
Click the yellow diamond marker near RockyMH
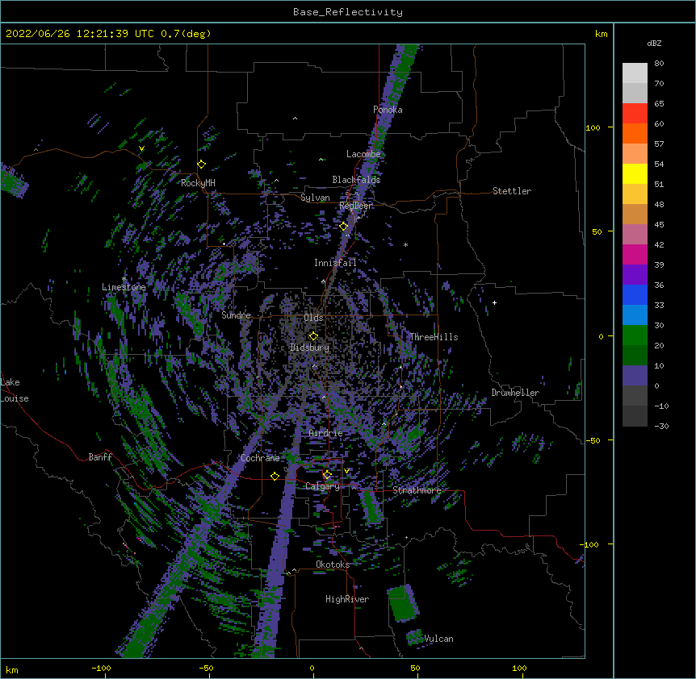[202, 165]
